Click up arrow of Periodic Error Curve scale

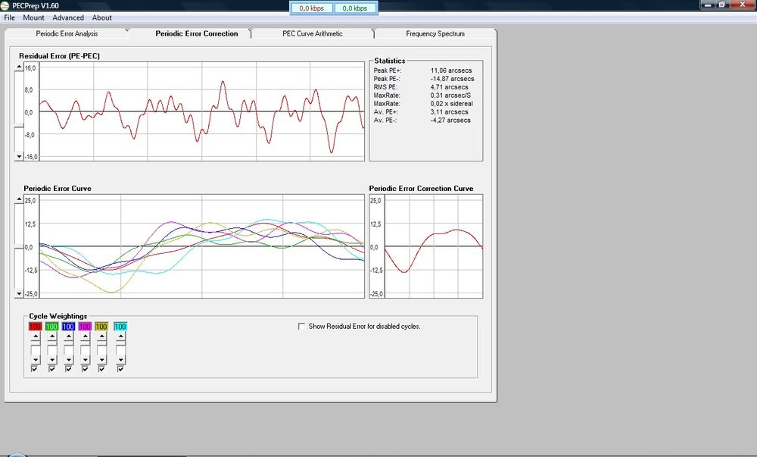[x=19, y=200]
